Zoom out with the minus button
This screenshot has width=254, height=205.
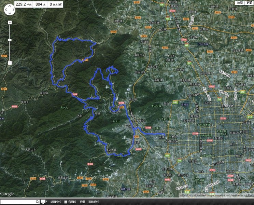(x=10, y=63)
